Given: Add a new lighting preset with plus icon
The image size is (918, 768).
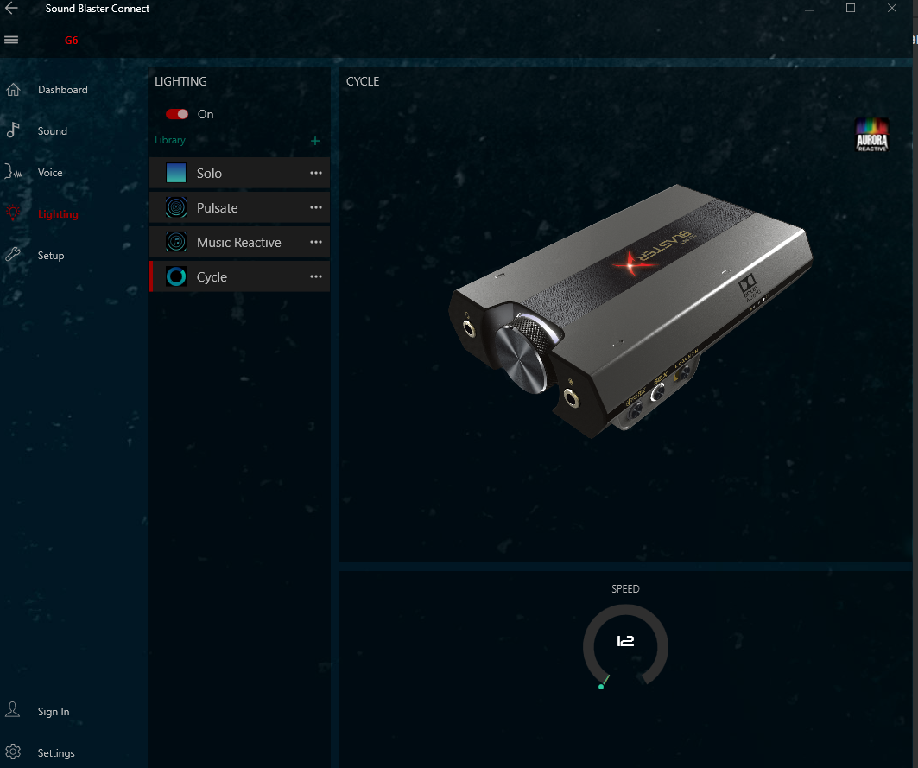Looking at the screenshot, I should [315, 141].
